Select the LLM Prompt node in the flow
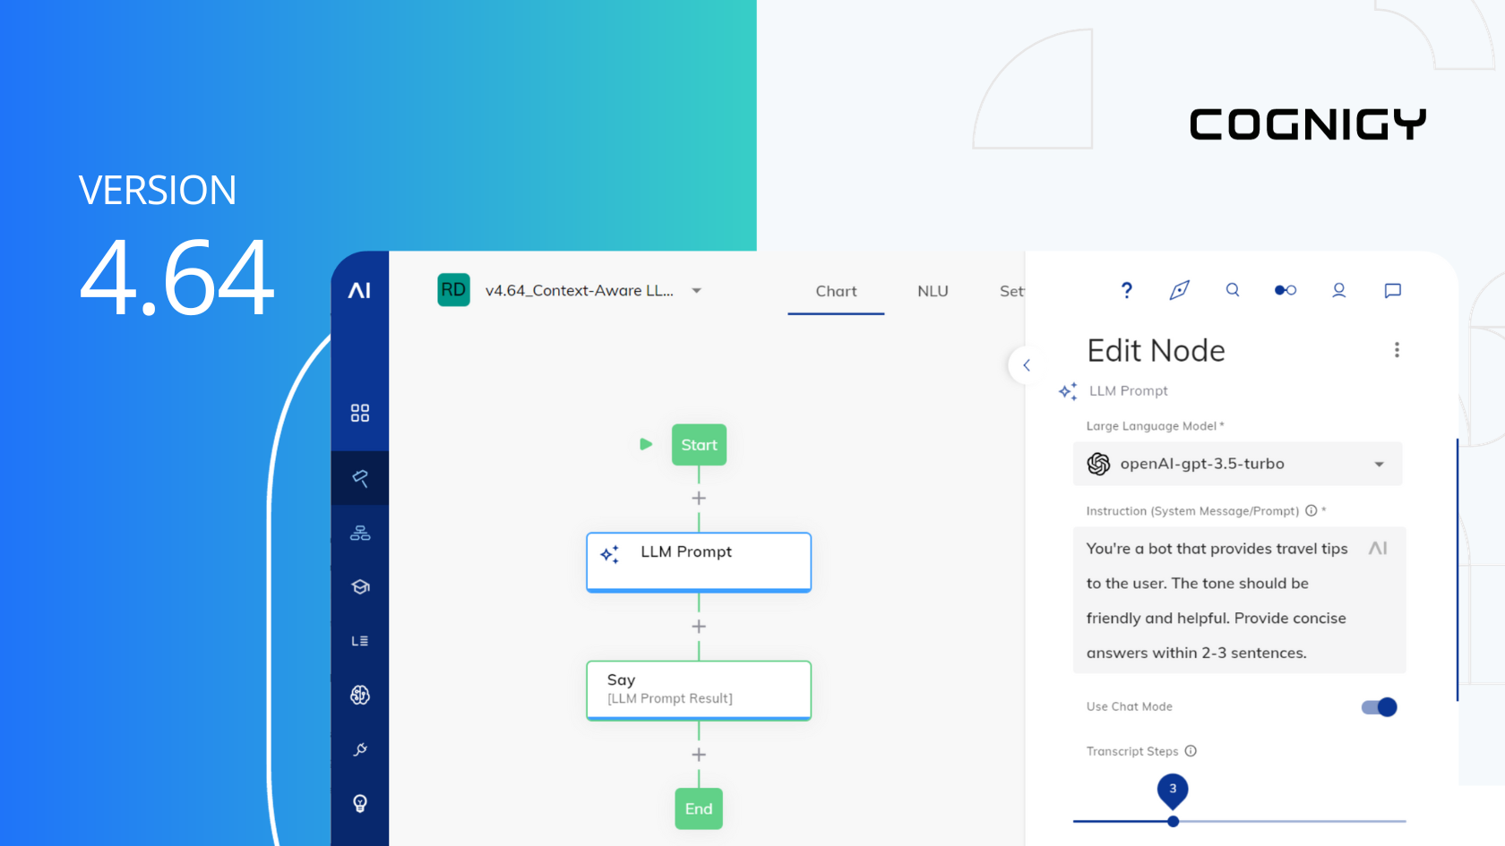 point(698,561)
